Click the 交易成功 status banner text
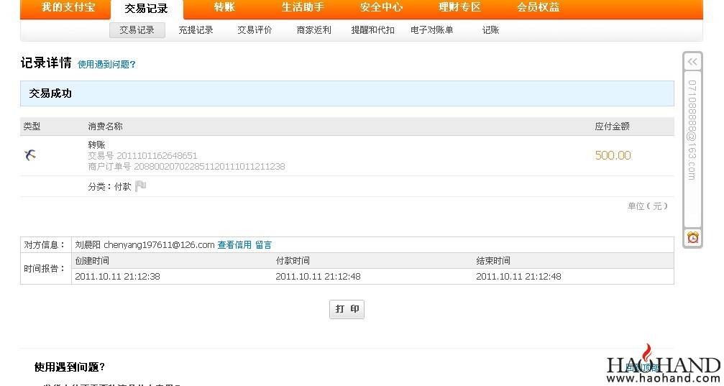Screen dimensions: 724x386 (50, 93)
